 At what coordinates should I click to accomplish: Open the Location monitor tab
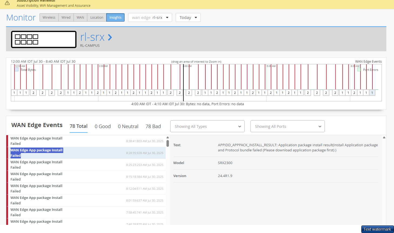[97, 18]
